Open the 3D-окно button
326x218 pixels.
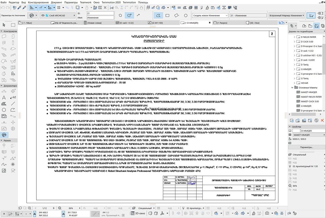(x=138, y=213)
